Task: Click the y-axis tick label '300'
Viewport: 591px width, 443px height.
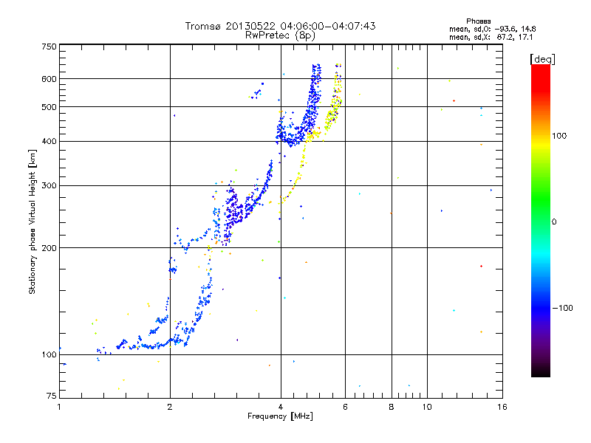Action: tap(49, 185)
